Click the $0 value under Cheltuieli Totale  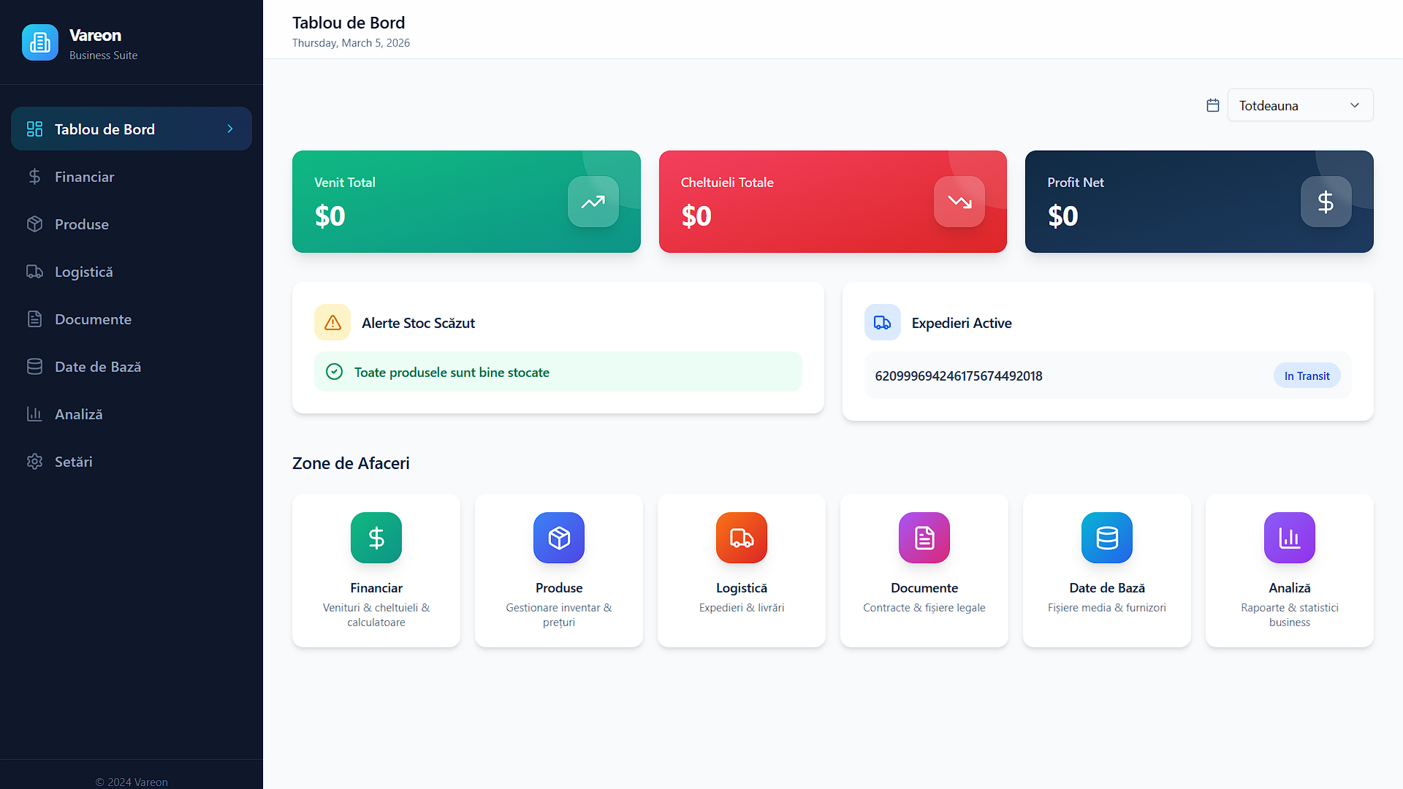point(696,216)
